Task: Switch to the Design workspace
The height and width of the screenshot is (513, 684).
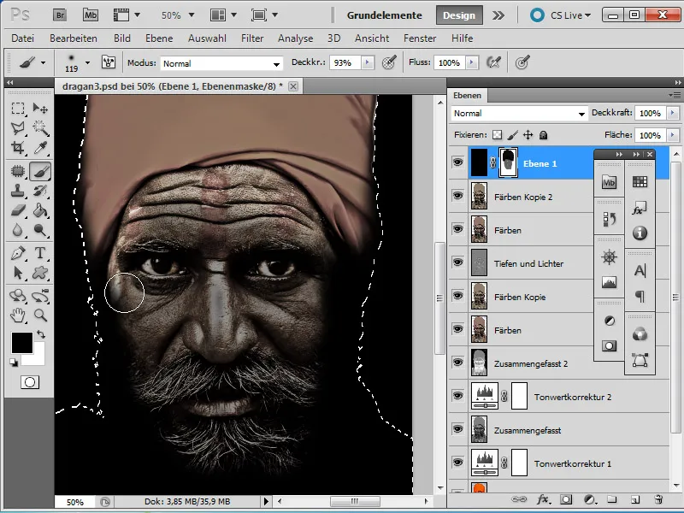Action: click(x=459, y=15)
